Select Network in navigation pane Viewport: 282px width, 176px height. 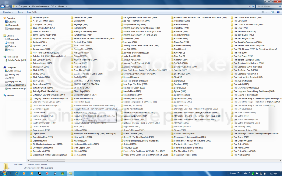point(11,95)
